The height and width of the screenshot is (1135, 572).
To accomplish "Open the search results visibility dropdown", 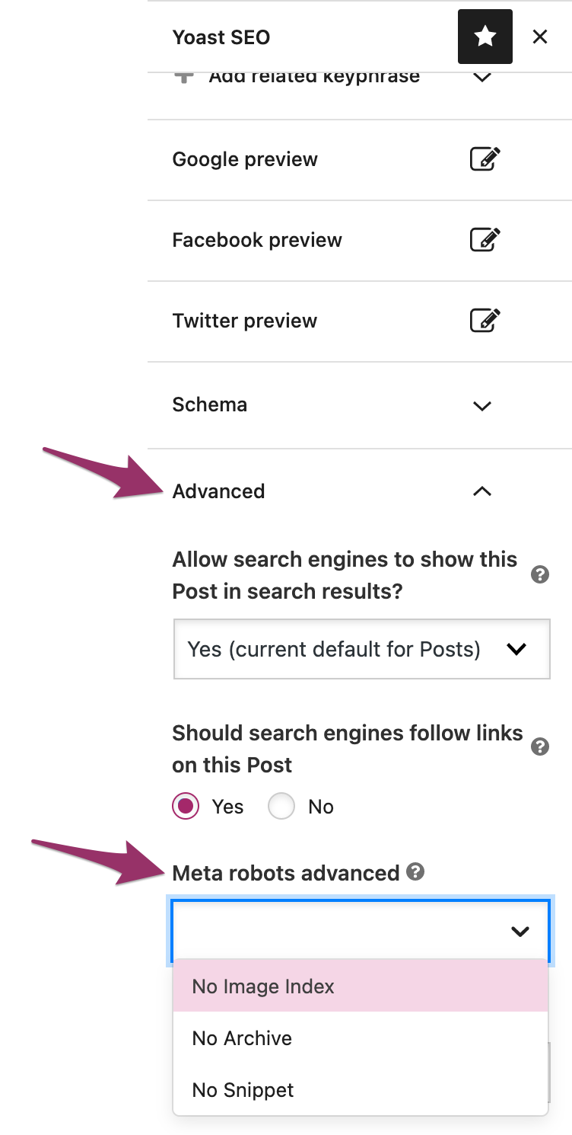I will (361, 649).
